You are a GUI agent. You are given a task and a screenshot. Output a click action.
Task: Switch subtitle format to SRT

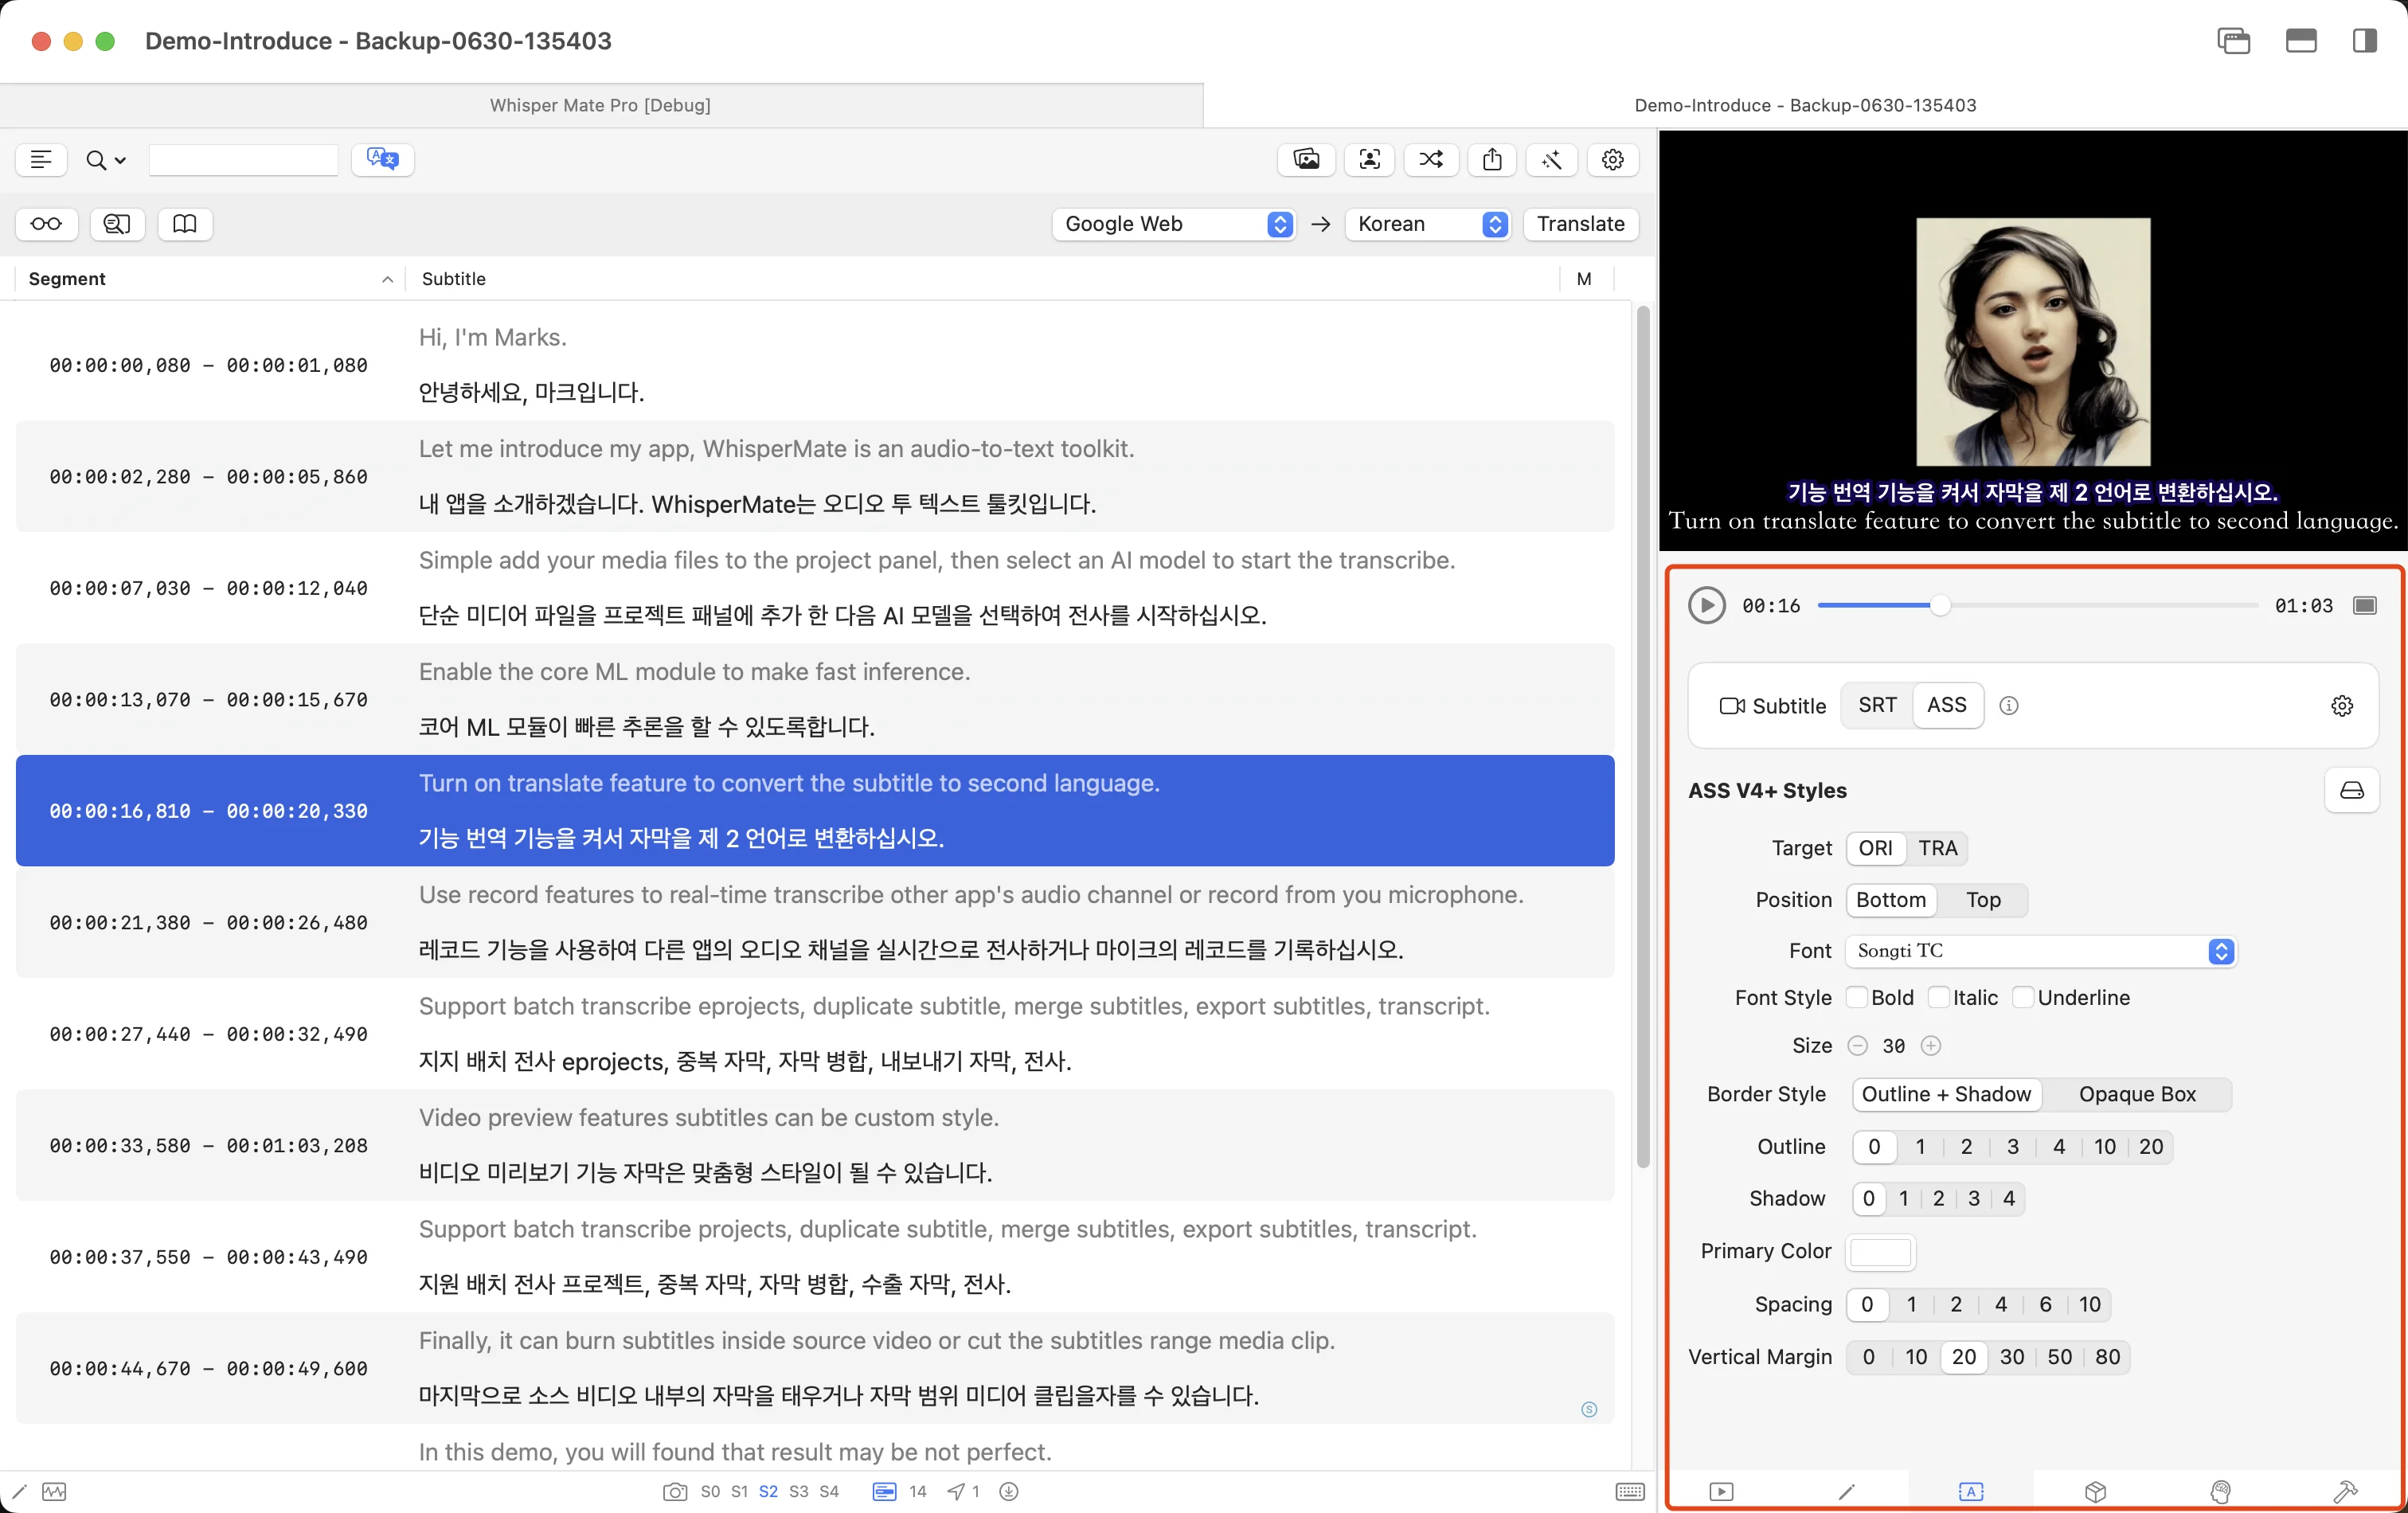click(x=1877, y=705)
